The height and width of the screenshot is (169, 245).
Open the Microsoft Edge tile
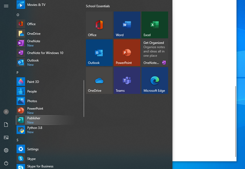[x=155, y=80]
